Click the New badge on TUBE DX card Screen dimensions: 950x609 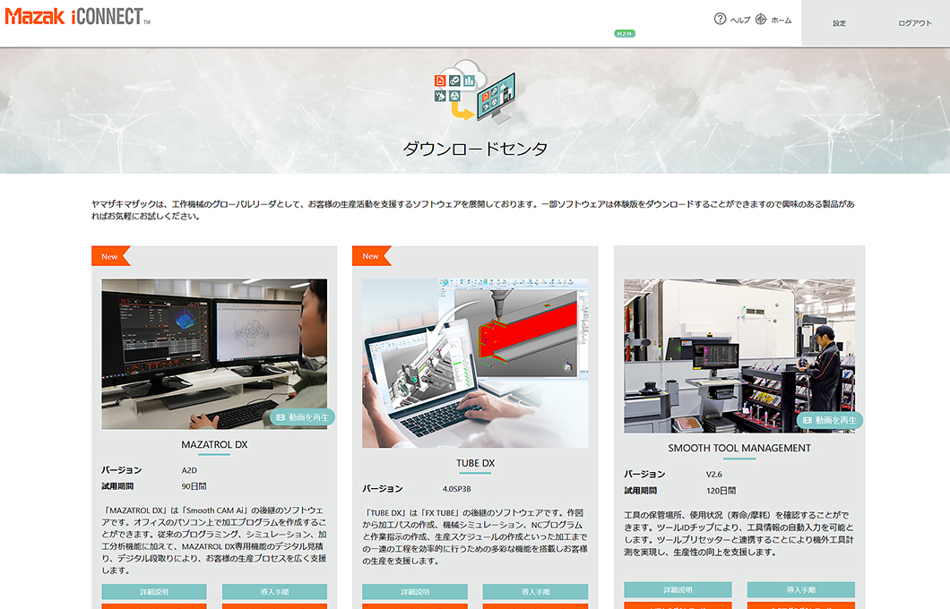click(x=371, y=256)
